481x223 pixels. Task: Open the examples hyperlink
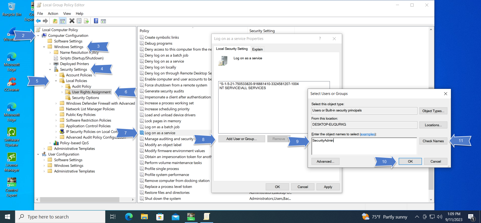[367, 134]
